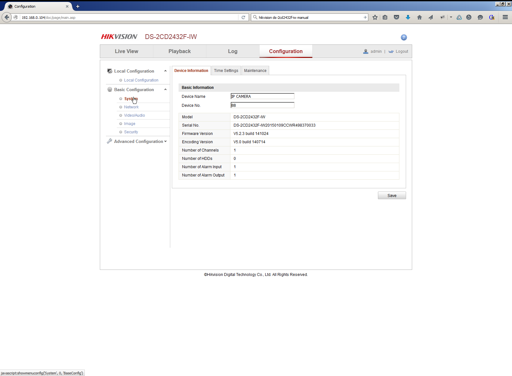Click the browser search box
The height and width of the screenshot is (376, 512).
[x=310, y=17]
